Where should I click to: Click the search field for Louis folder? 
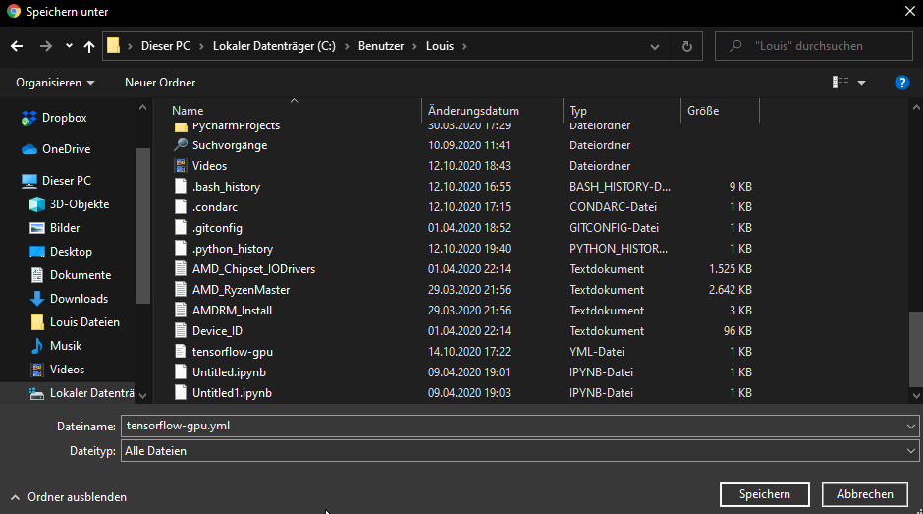tap(825, 46)
